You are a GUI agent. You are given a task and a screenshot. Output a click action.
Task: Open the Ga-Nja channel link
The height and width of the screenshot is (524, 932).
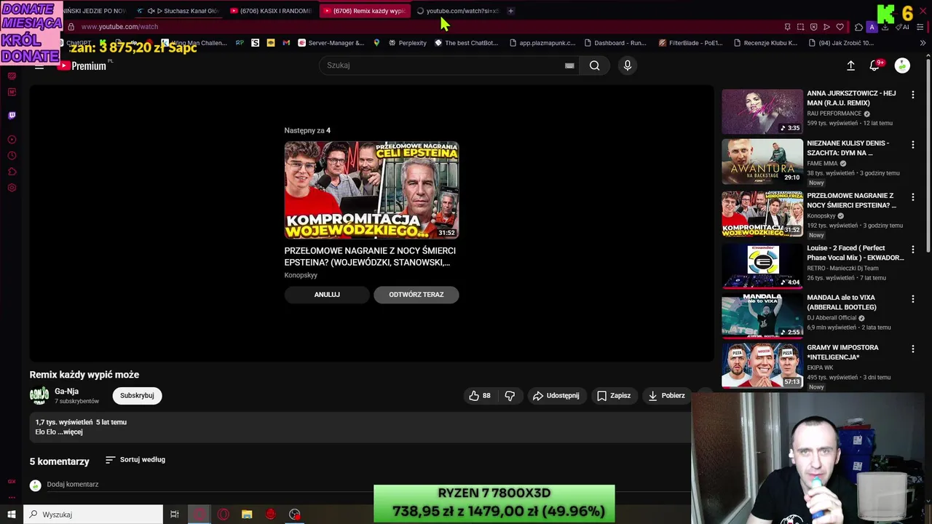coord(66,392)
